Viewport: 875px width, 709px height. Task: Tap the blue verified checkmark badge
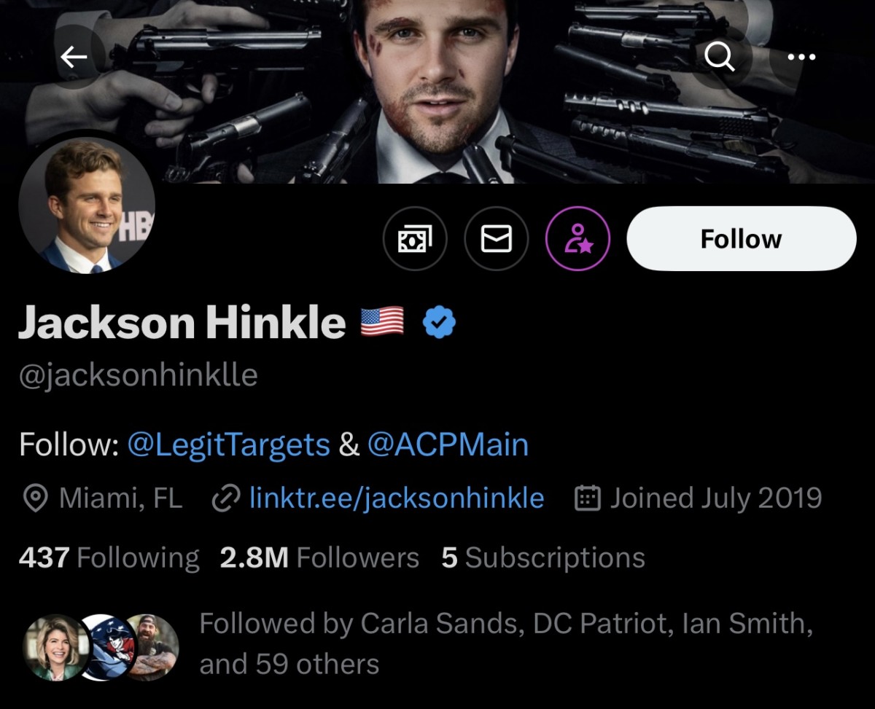coord(439,321)
